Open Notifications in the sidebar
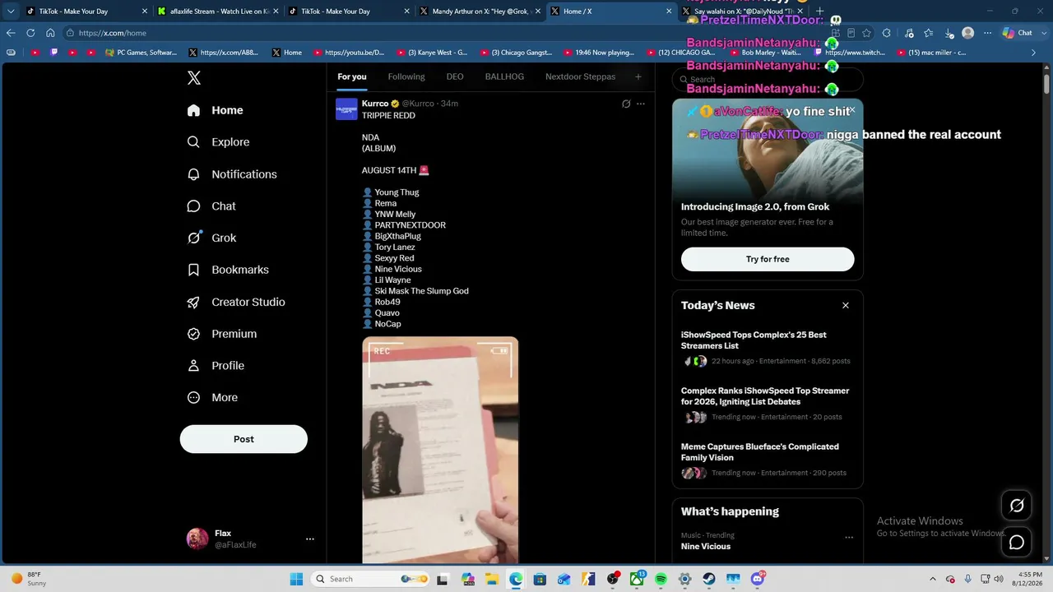 point(232,174)
